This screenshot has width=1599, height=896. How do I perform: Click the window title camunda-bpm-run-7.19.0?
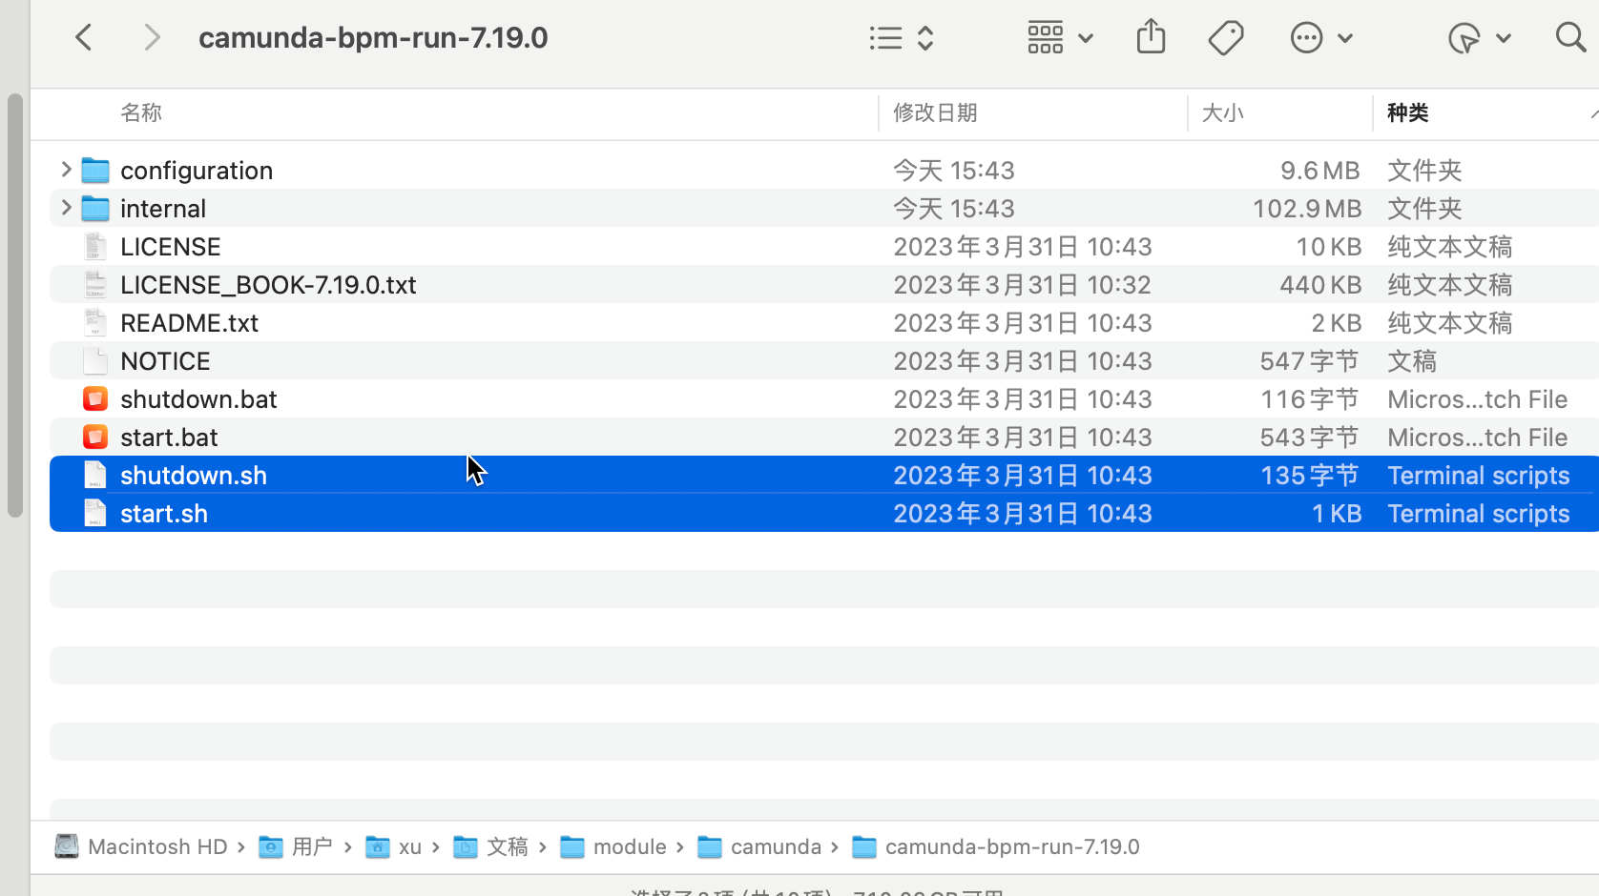[x=373, y=38]
